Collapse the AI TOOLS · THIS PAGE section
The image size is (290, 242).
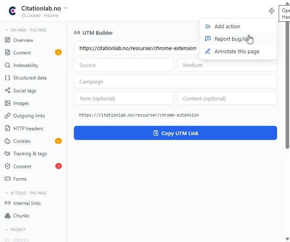6,193
